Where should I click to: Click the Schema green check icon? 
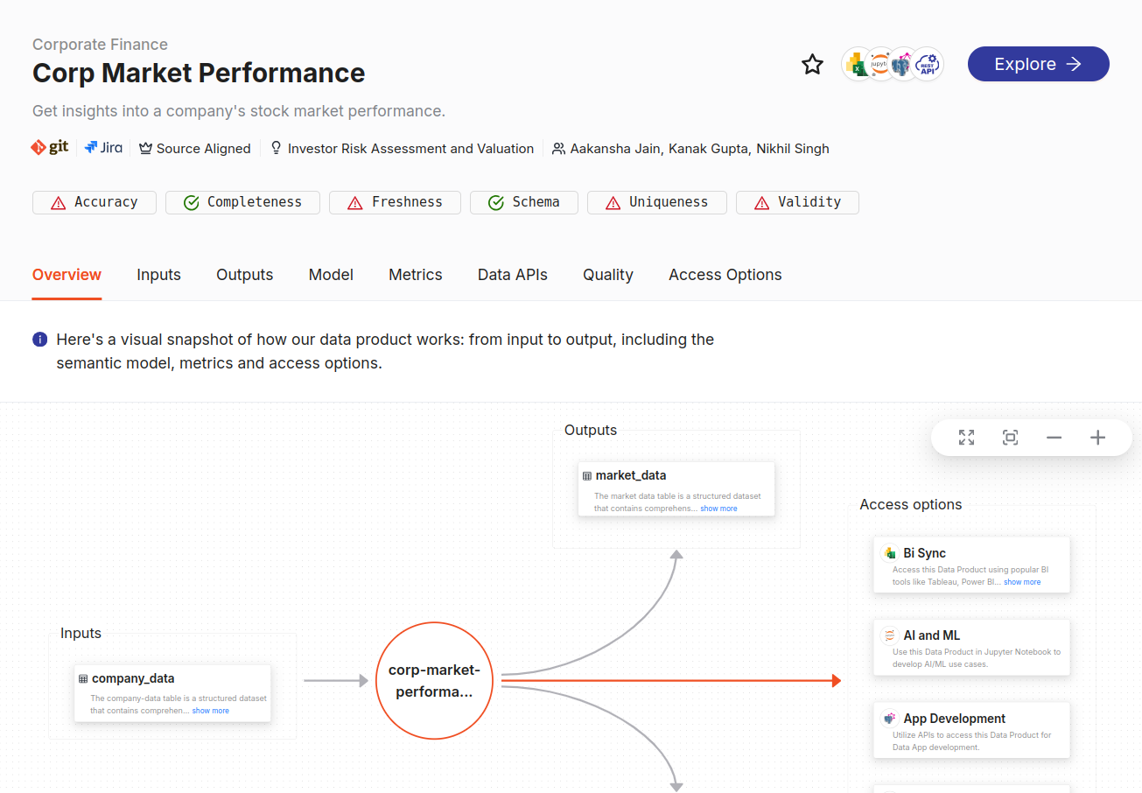pyautogui.click(x=496, y=203)
